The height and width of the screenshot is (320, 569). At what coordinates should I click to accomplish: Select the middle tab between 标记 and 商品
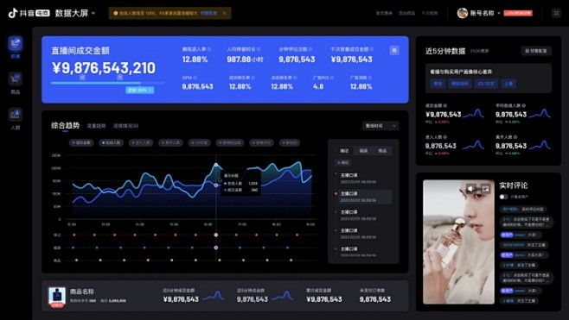click(x=363, y=151)
